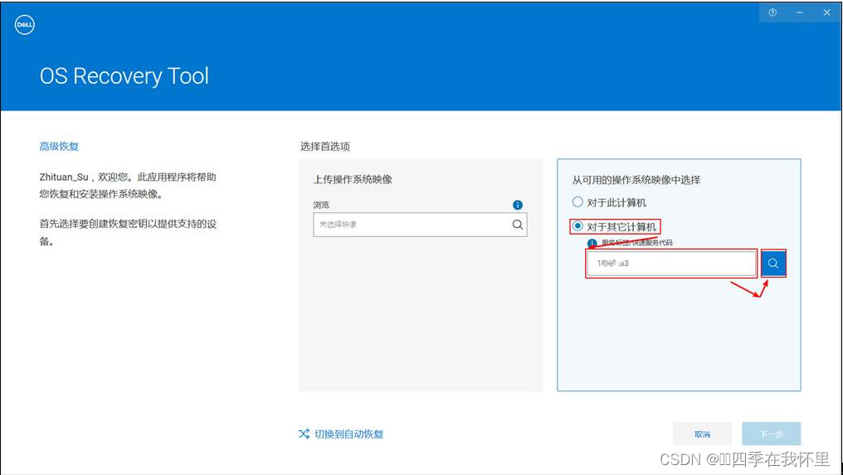Click the 取消 button
The image size is (843, 475).
tap(702, 434)
